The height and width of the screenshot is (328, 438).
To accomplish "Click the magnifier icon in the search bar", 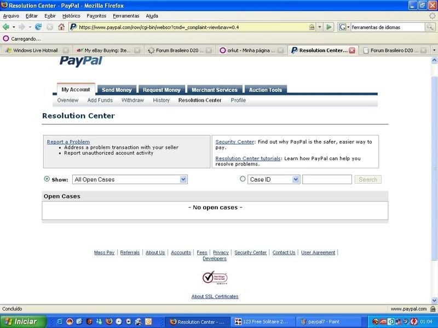I will click(430, 27).
